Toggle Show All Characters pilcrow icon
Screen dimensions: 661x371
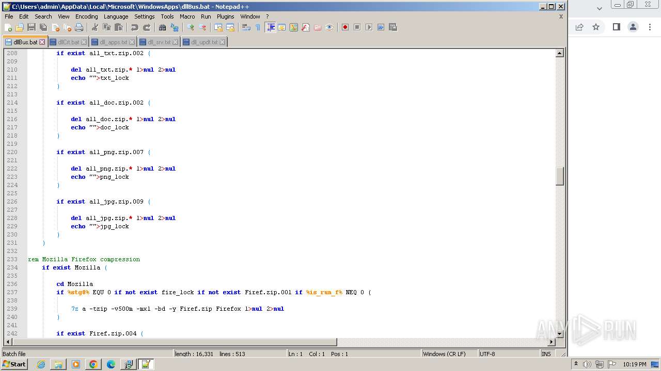tap(258, 27)
